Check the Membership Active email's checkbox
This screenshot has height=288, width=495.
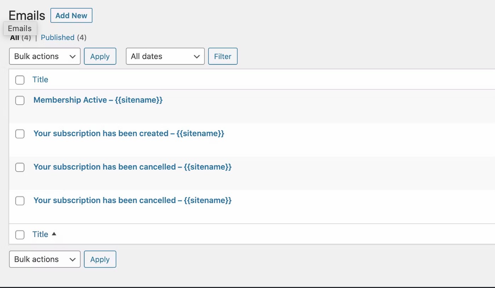(x=20, y=100)
